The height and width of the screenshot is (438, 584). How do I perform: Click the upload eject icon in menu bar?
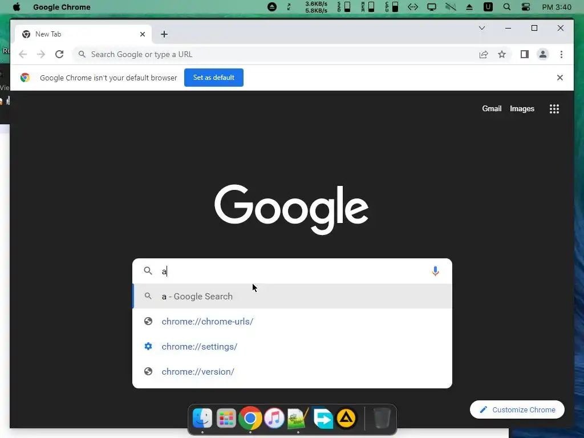click(469, 7)
